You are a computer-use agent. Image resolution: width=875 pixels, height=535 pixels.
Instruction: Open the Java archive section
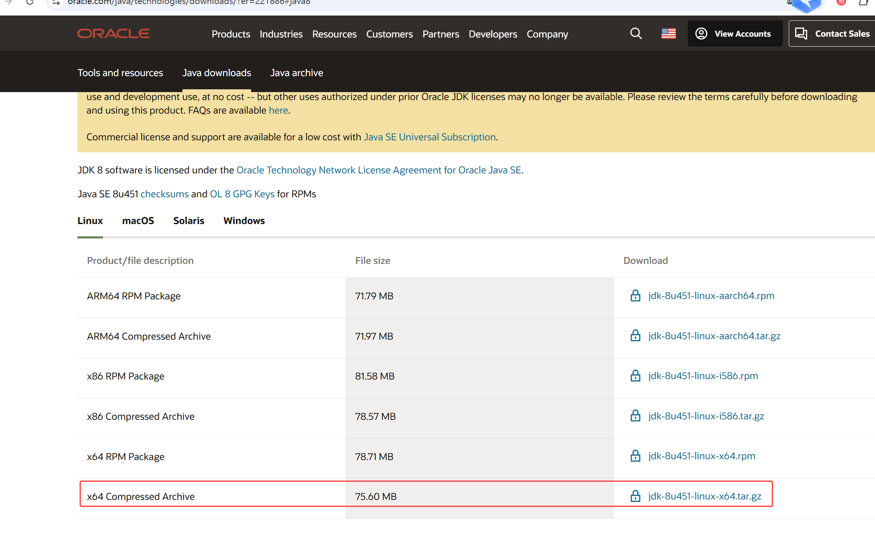coord(297,73)
